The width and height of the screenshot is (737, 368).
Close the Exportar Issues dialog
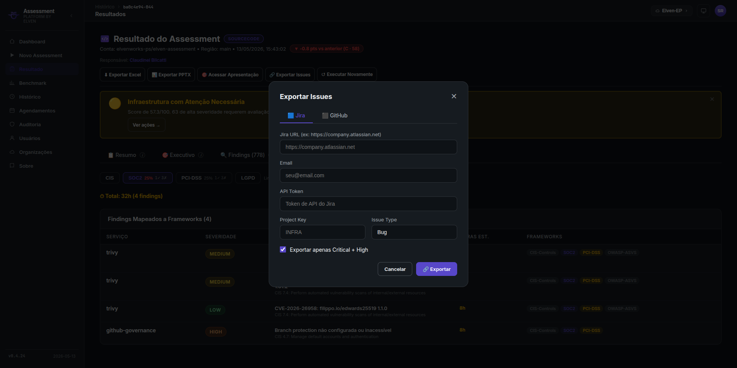454,96
